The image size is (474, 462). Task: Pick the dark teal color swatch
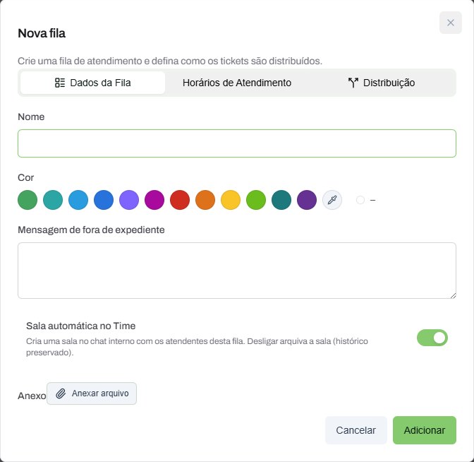pyautogui.click(x=281, y=200)
